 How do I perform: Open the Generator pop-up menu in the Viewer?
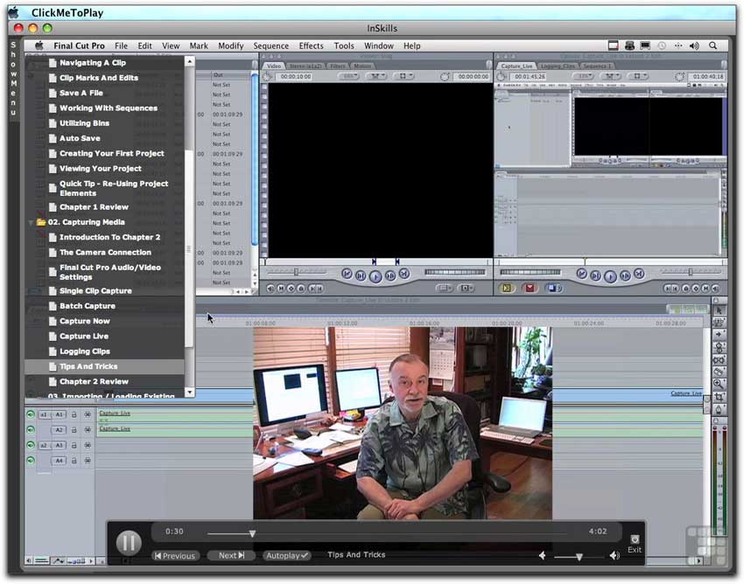467,288
